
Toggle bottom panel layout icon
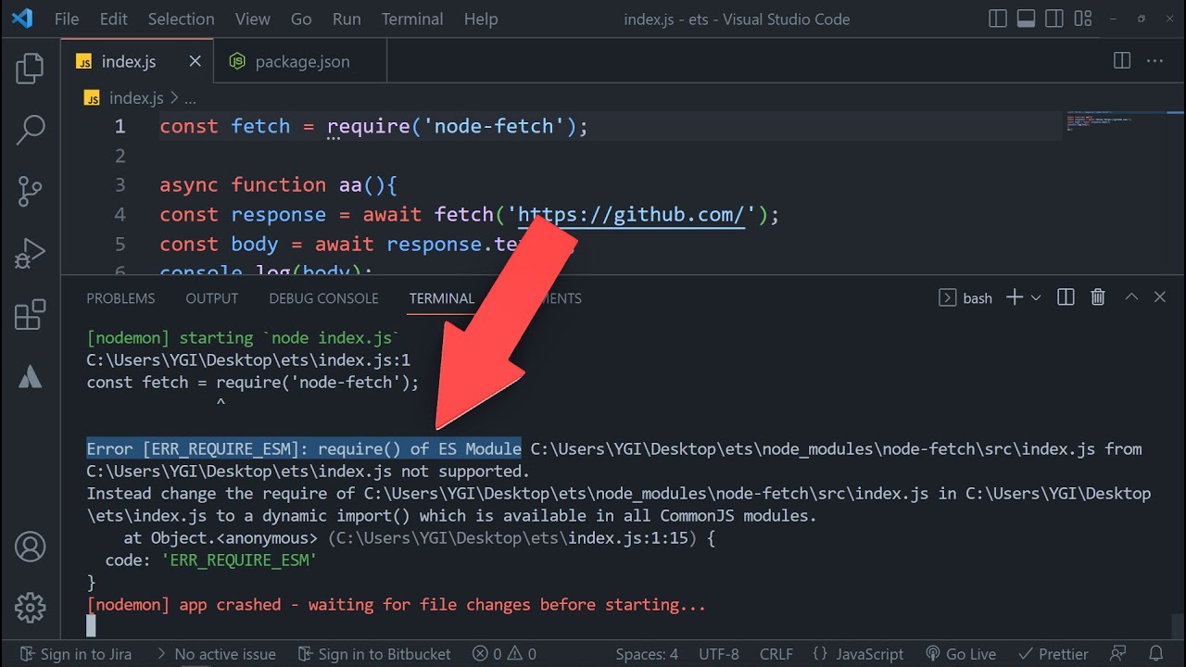click(x=1026, y=19)
